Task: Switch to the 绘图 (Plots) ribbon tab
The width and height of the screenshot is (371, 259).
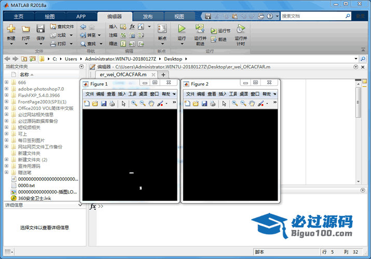Action: [50, 16]
